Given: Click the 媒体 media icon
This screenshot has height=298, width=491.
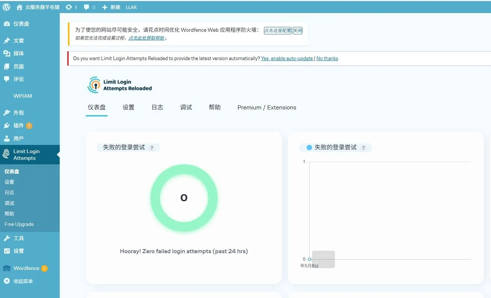Looking at the screenshot, I should point(7,53).
